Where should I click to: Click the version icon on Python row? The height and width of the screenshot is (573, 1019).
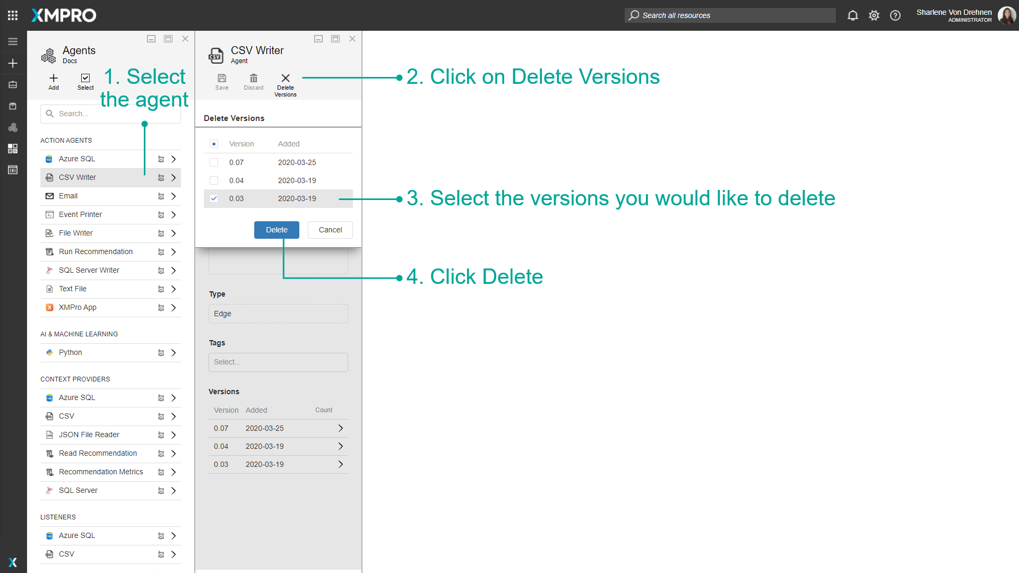[161, 353]
